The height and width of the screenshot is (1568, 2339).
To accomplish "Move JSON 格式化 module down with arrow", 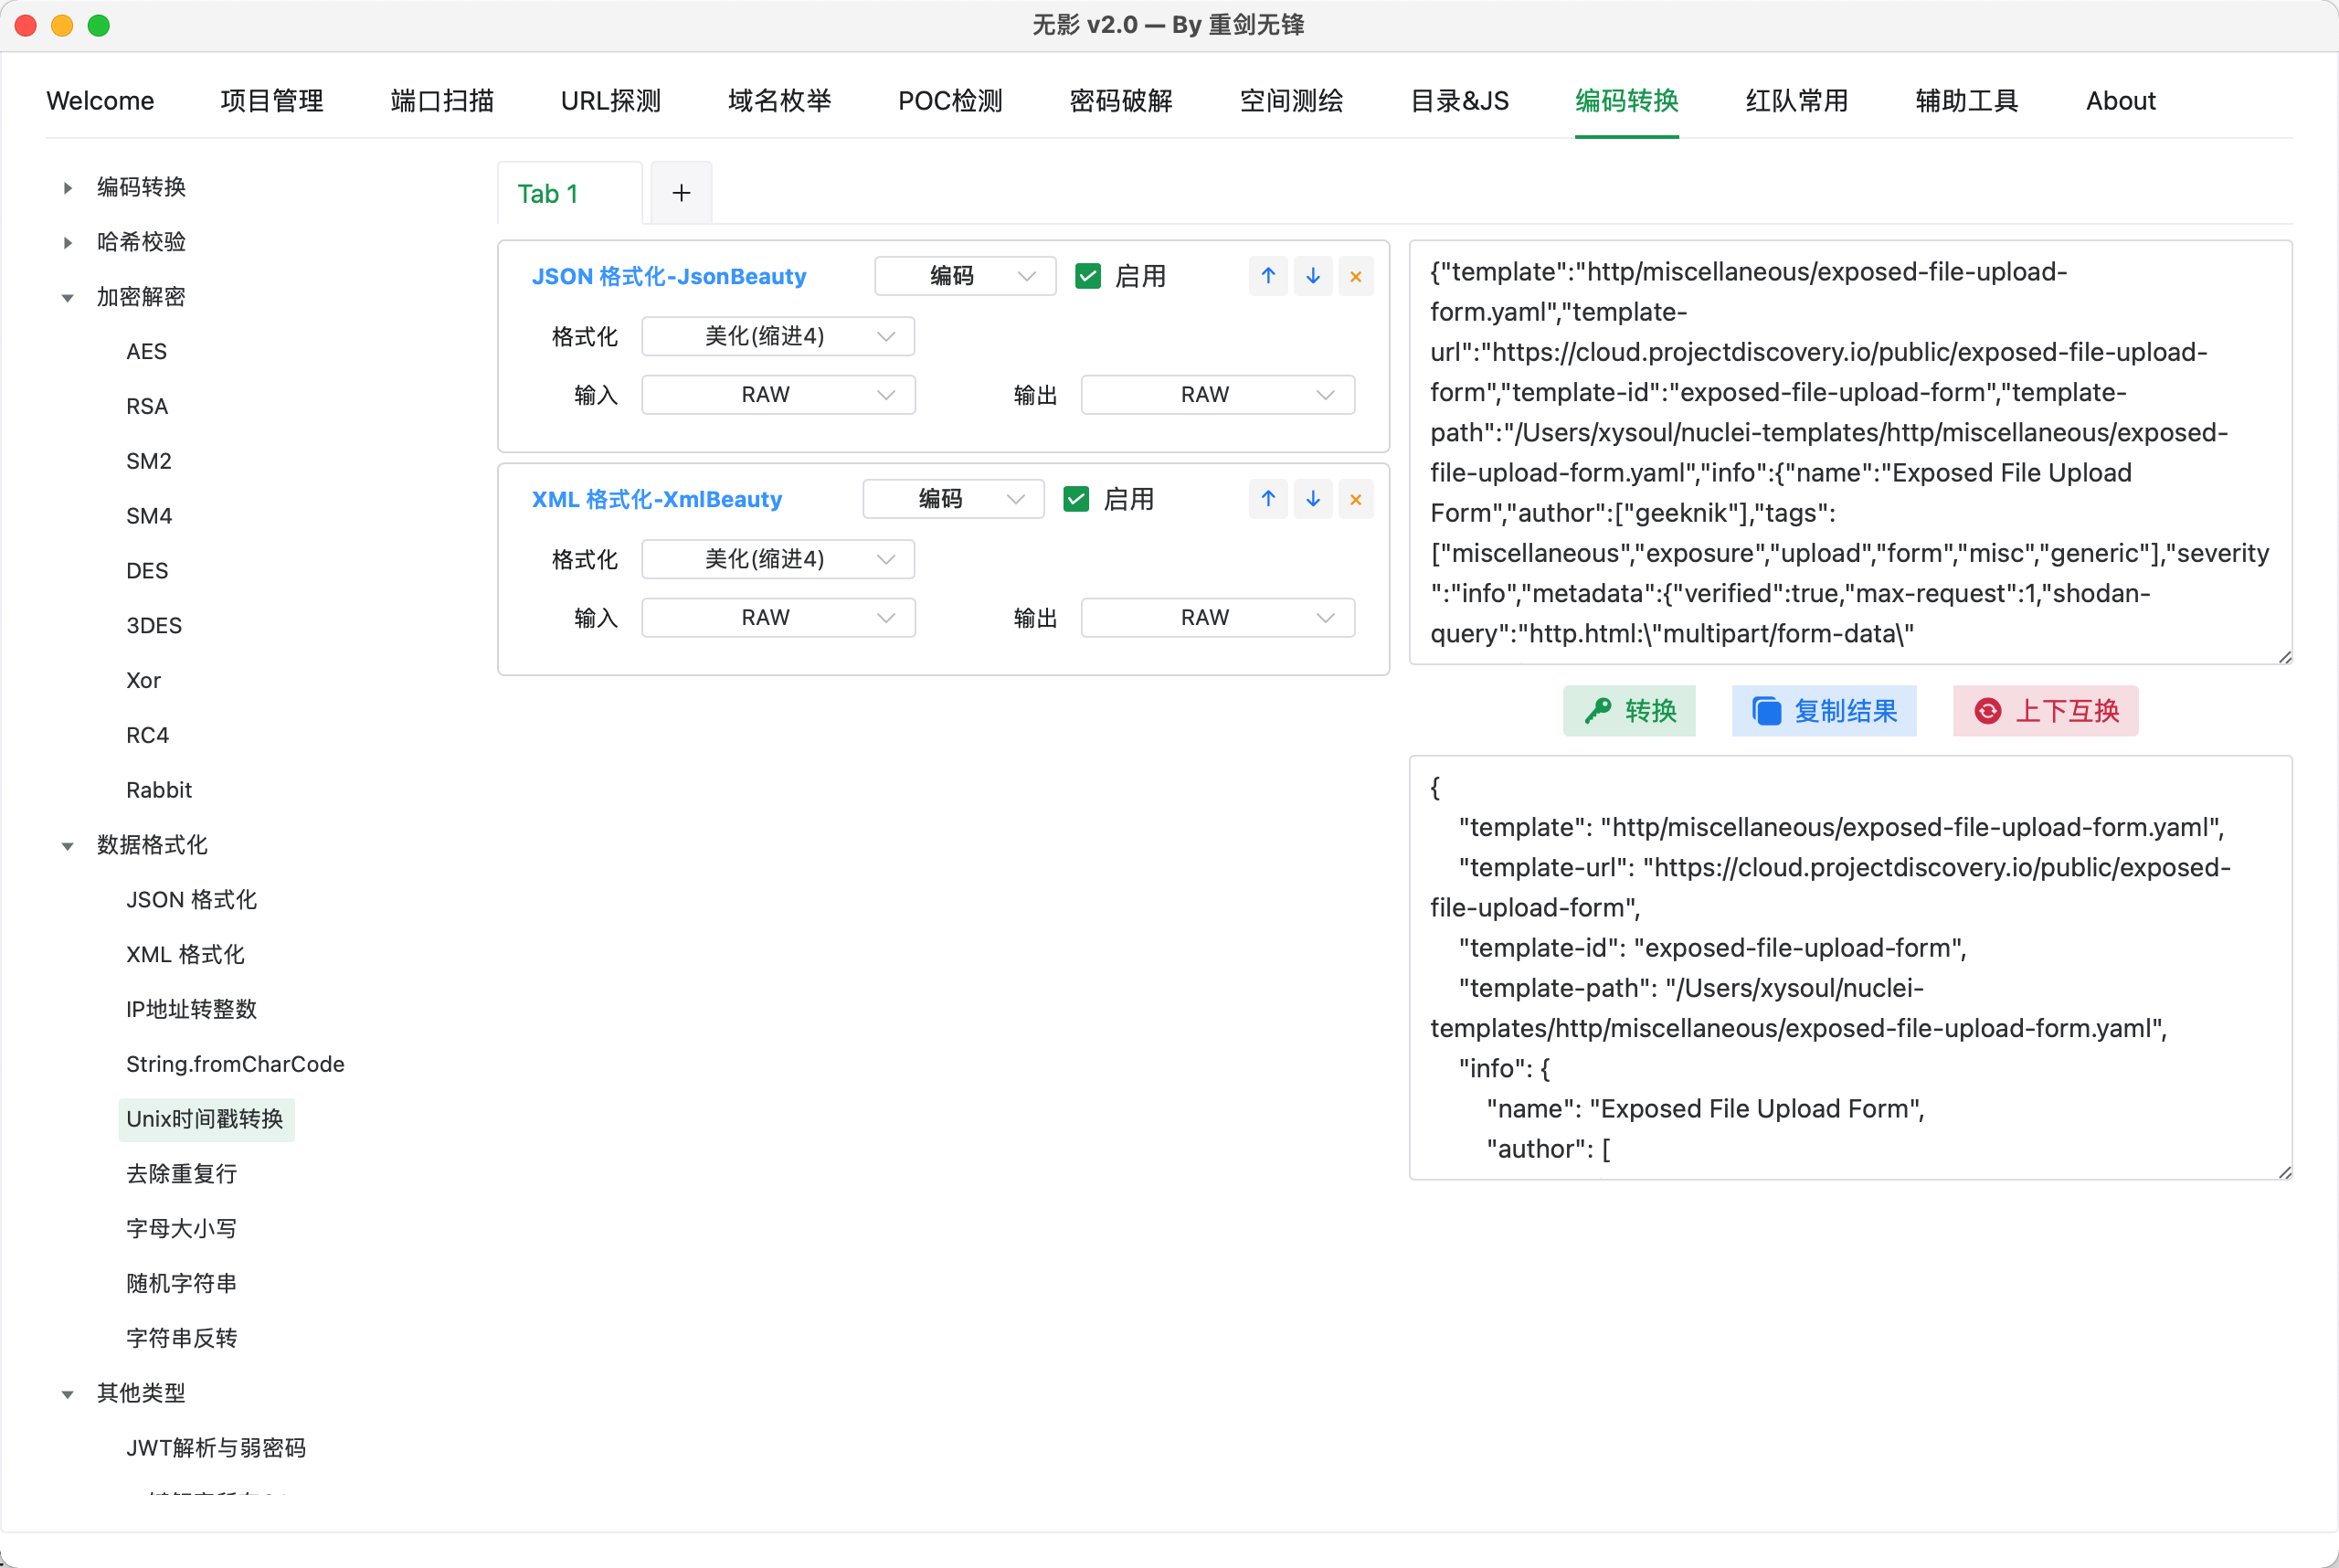I will tap(1312, 276).
